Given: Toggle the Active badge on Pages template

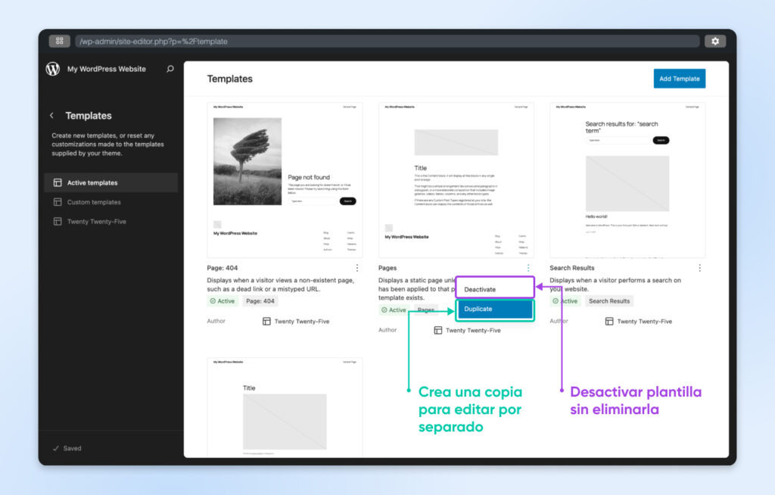Looking at the screenshot, I should pos(393,310).
